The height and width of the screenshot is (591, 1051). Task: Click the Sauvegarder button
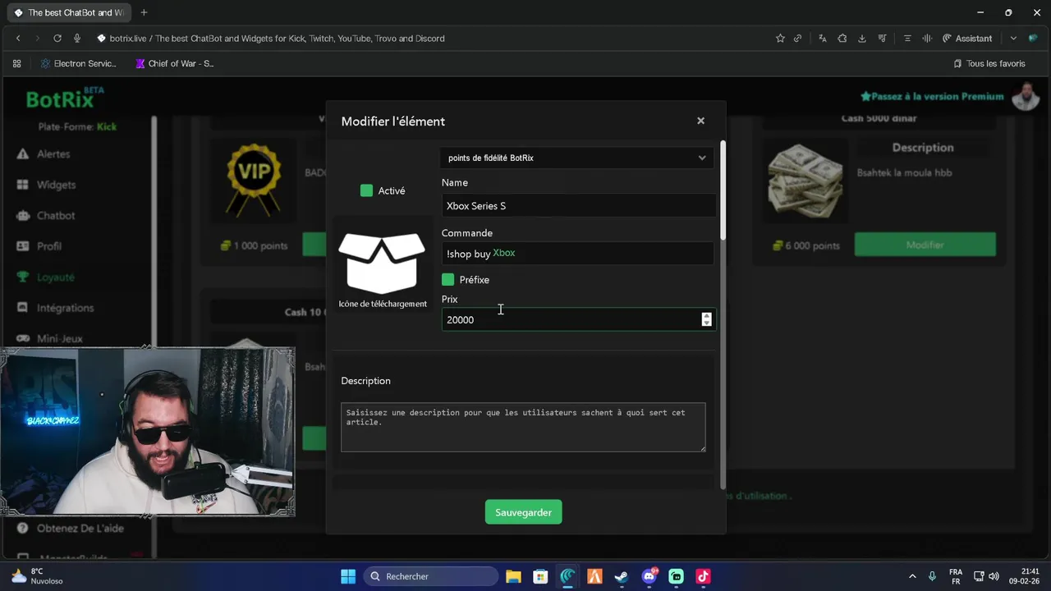(523, 512)
